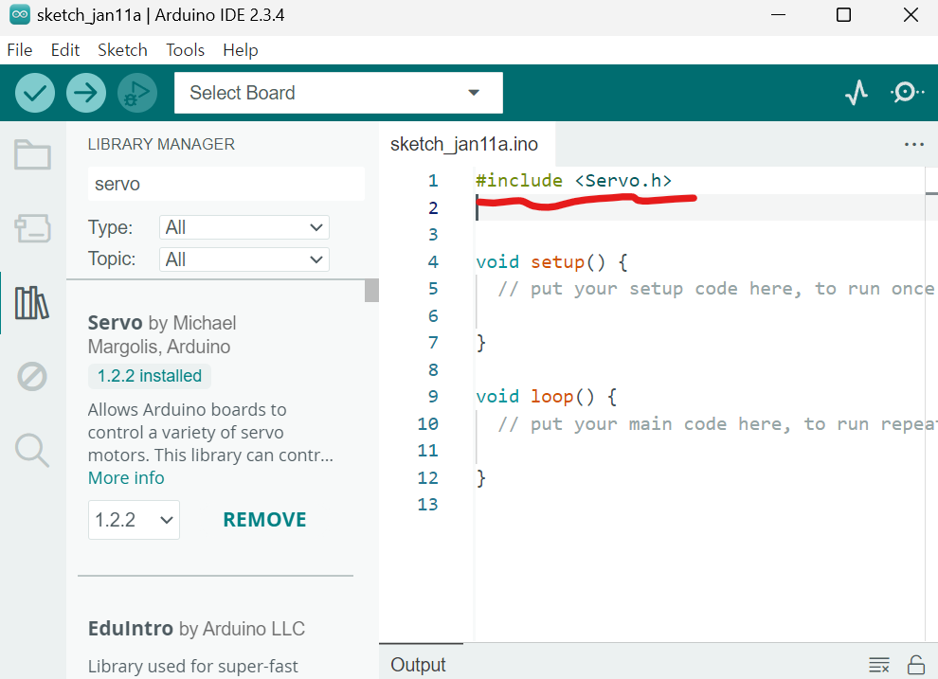Click the '// put your setup code here' comment
The height and width of the screenshot is (679, 938).
[x=716, y=289]
